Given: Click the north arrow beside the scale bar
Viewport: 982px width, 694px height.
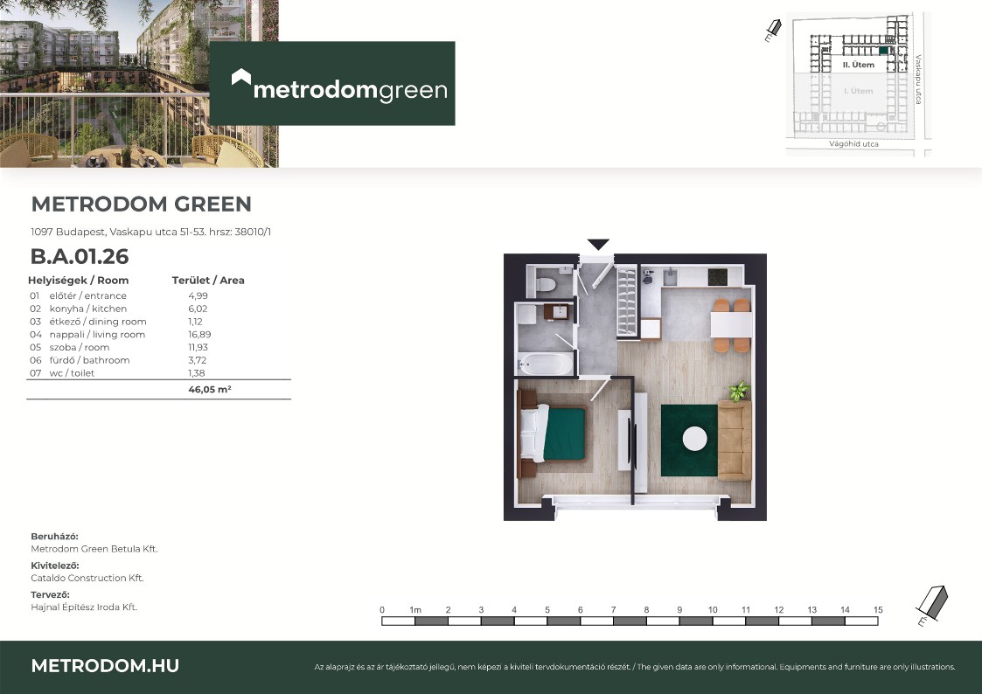Looking at the screenshot, I should point(930,606).
